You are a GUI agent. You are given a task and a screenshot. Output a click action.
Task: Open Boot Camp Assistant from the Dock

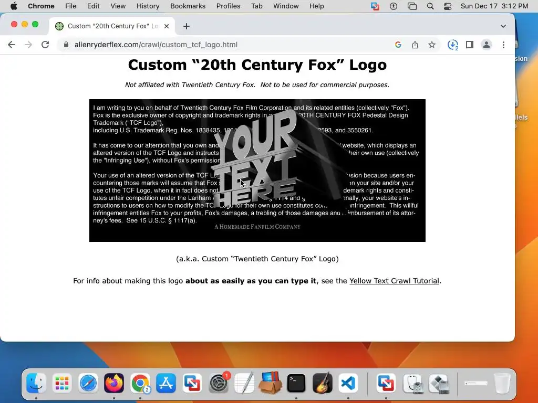[439, 383]
